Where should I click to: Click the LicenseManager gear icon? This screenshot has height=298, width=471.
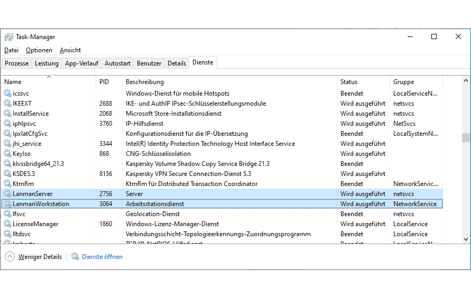point(7,224)
